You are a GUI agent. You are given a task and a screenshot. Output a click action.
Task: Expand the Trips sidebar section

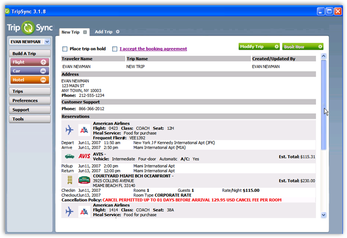point(29,92)
